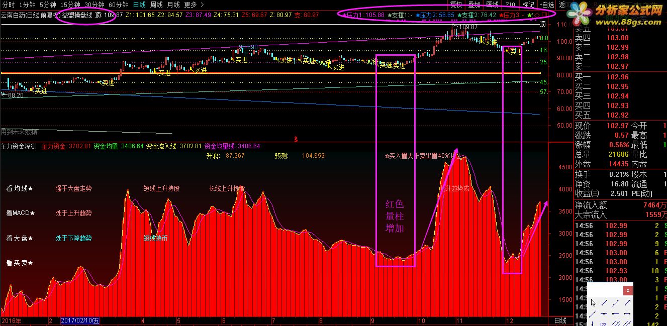
Task: Click the 净流入额 7464万 row
Action: [x=620, y=205]
